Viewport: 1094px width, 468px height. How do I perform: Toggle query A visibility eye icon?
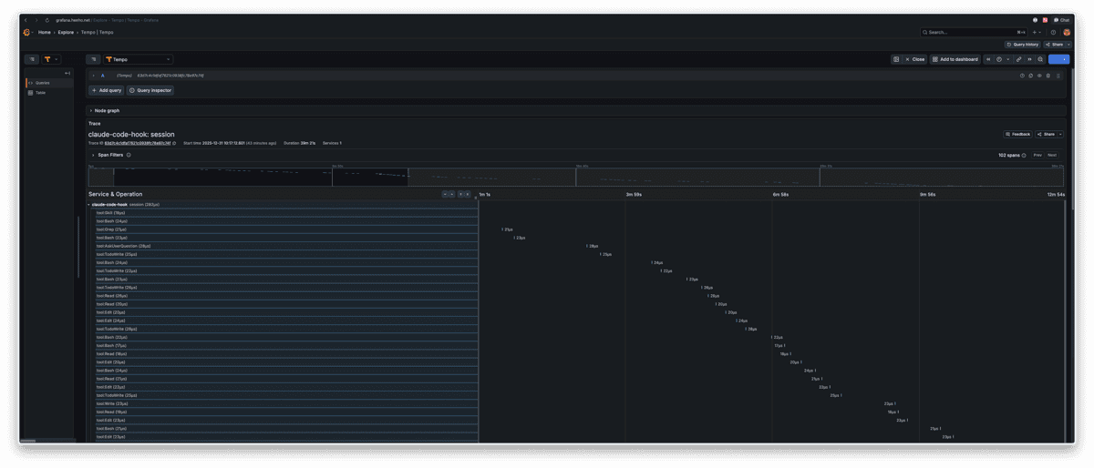[1039, 76]
